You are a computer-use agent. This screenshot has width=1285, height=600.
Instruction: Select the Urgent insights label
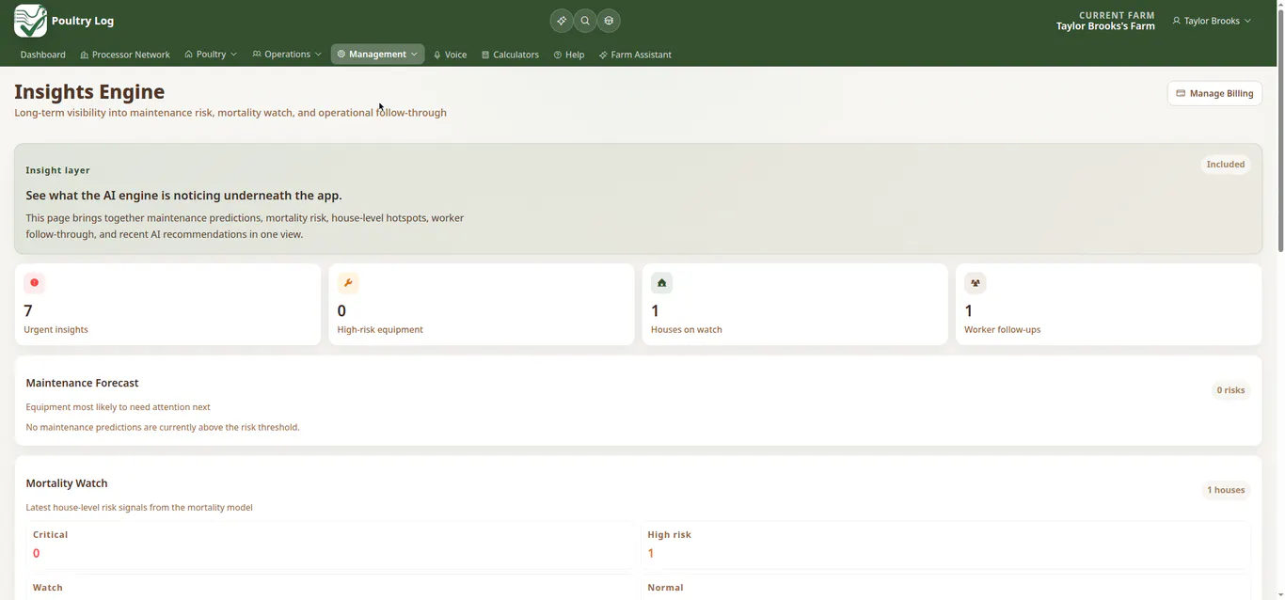pyautogui.click(x=56, y=330)
